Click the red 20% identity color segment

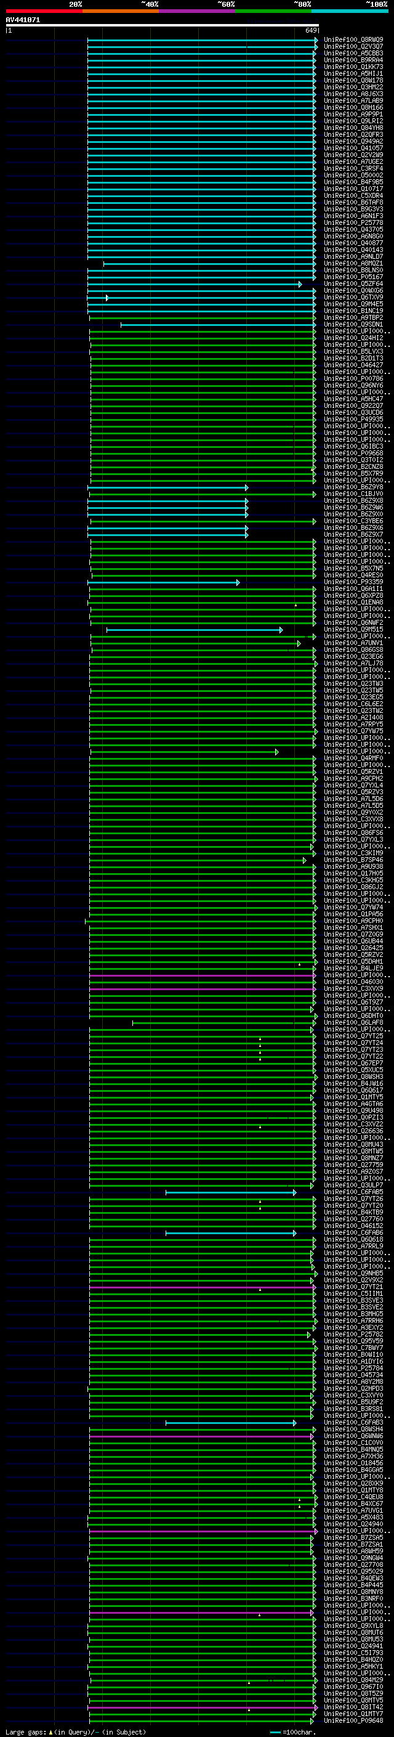click(44, 11)
